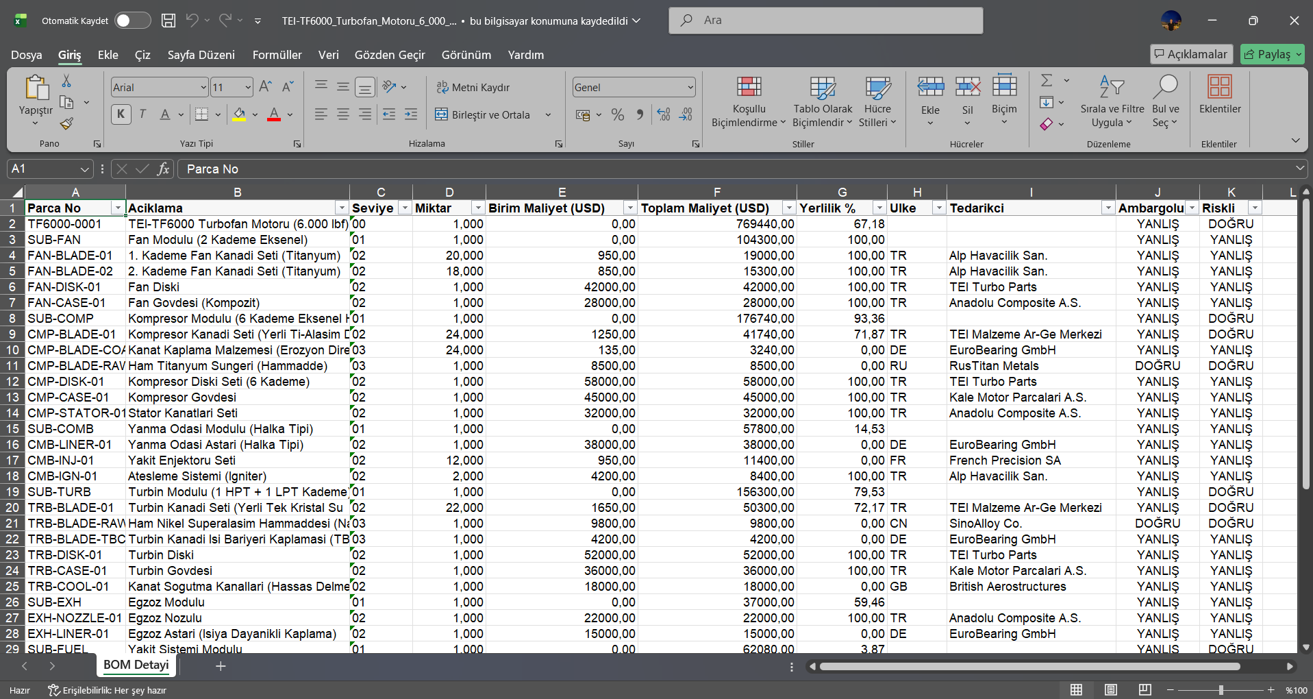Open the font name Arial dropdown
Image resolution: width=1313 pixels, height=699 pixels.
pos(203,87)
